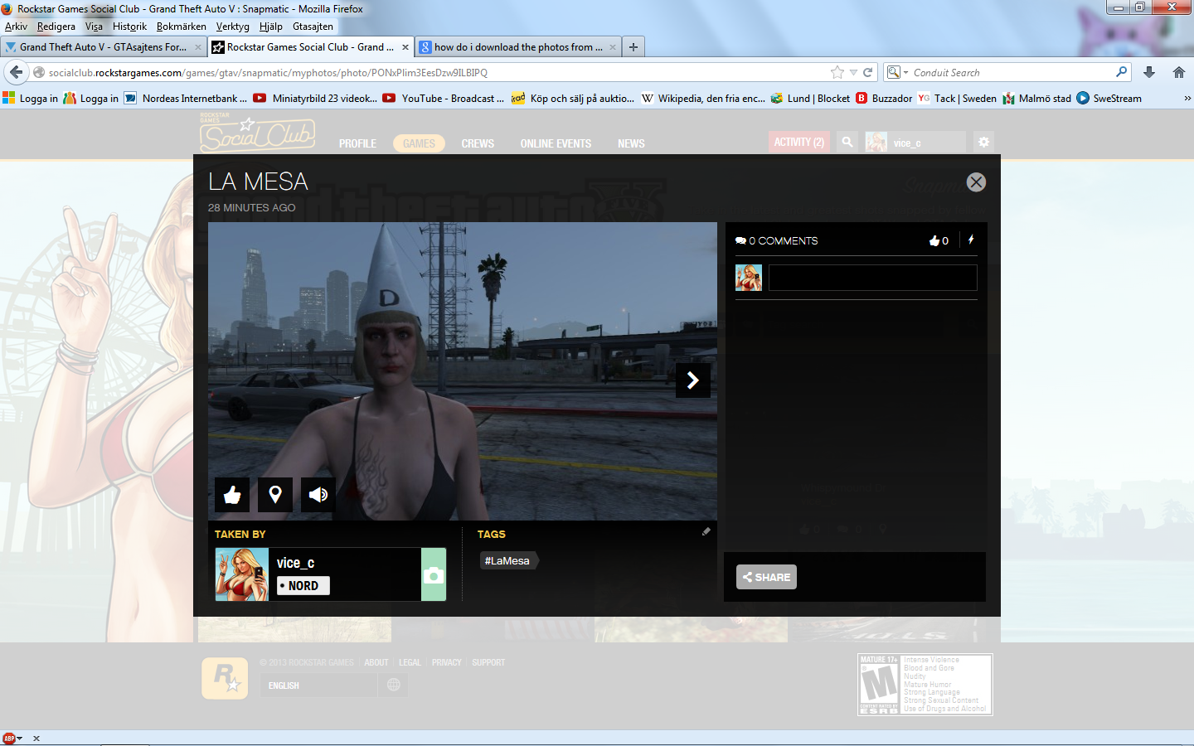Show more bookmarks via the chevron
1194x746 pixels.
coord(1187,98)
